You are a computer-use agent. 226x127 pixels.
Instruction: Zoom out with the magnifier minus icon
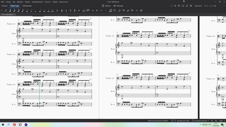pos(212,121)
